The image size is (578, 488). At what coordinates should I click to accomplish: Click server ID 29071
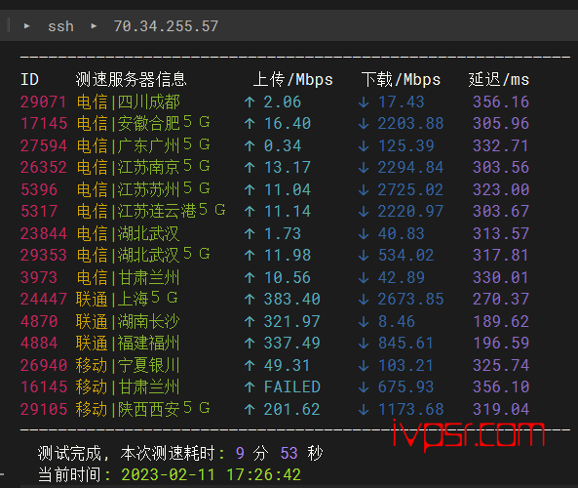coord(43,102)
